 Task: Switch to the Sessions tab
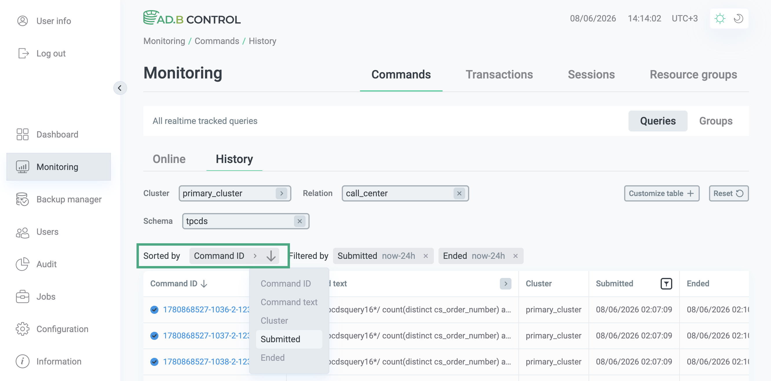(x=591, y=74)
